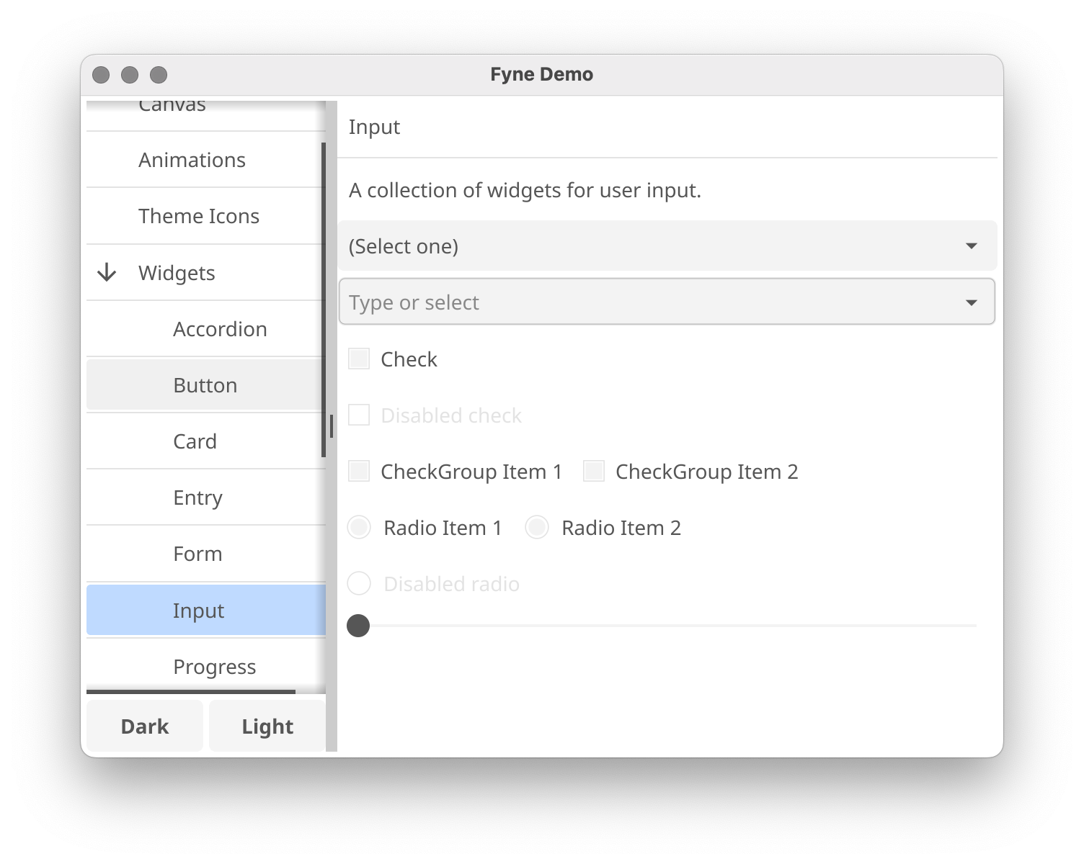The height and width of the screenshot is (864, 1084).
Task: Click the Disabled check checkbox
Action: coord(359,415)
